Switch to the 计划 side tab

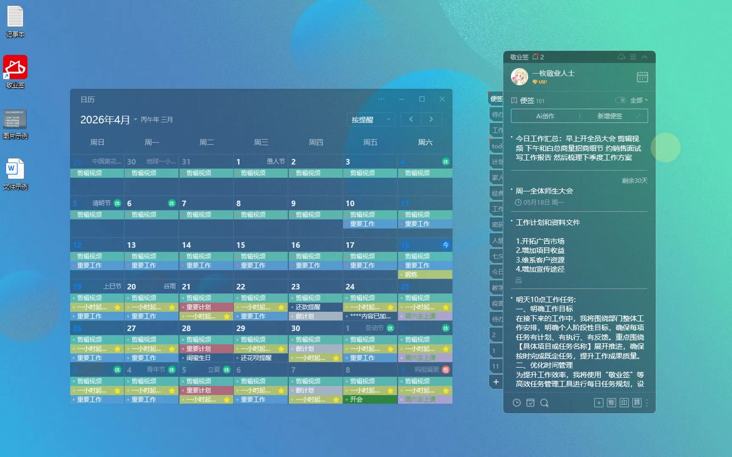coord(497,162)
